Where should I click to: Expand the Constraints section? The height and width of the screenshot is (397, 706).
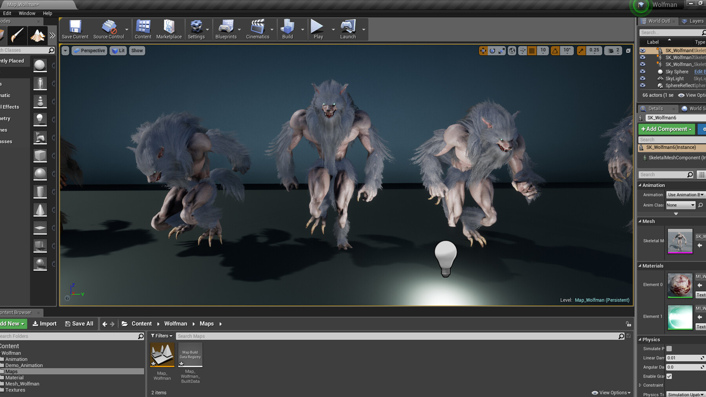click(640, 385)
